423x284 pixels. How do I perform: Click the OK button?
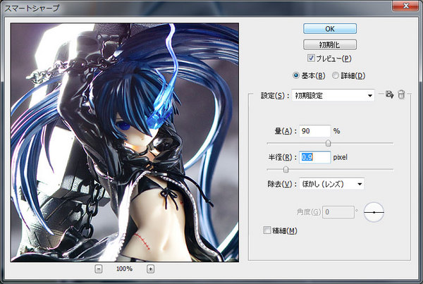[330, 29]
